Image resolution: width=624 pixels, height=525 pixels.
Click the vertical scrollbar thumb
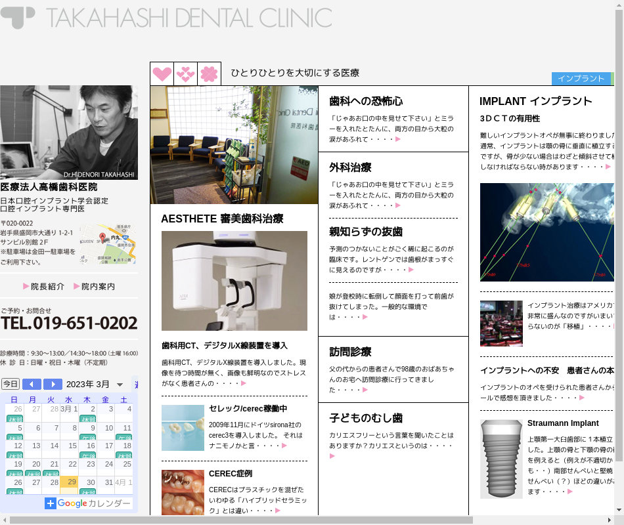click(x=619, y=235)
